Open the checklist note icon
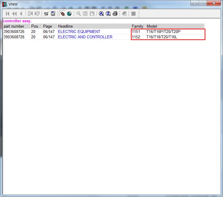 [53, 14]
